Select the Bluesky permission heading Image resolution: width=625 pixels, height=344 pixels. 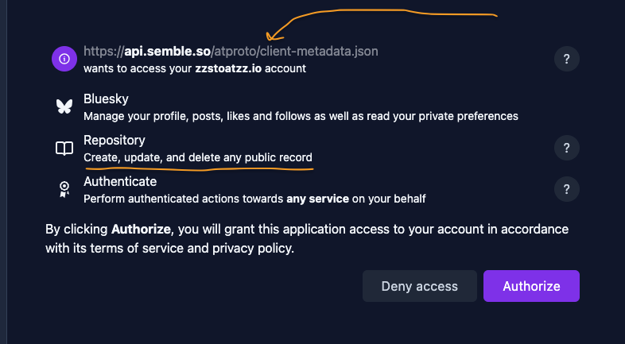[106, 99]
